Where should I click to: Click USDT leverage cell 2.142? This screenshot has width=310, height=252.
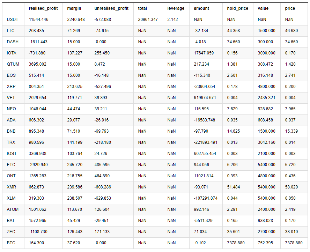[x=172, y=20]
